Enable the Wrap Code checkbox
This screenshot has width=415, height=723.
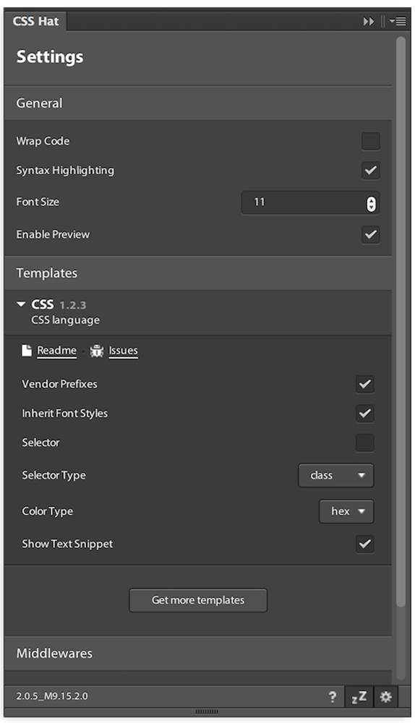click(371, 141)
